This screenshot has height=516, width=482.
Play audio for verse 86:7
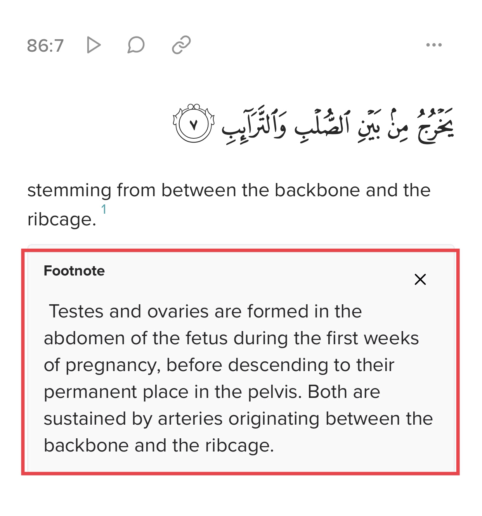click(x=93, y=45)
